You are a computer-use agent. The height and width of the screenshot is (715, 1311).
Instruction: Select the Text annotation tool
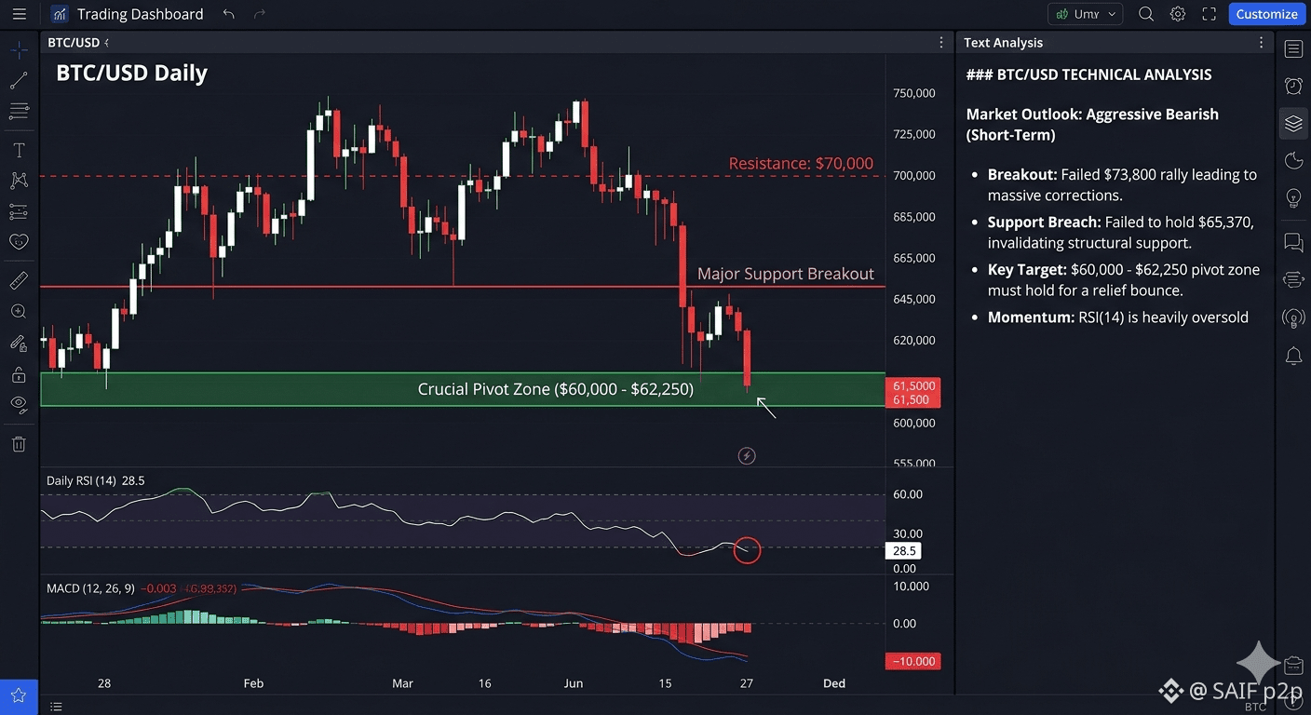click(x=19, y=150)
